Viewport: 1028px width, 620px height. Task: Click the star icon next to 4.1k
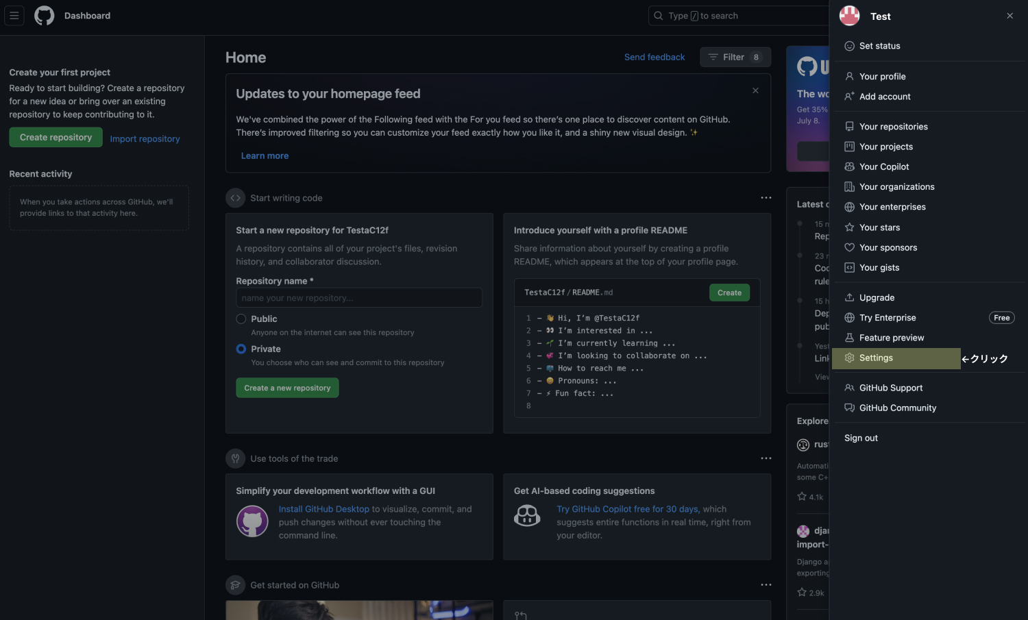802,496
